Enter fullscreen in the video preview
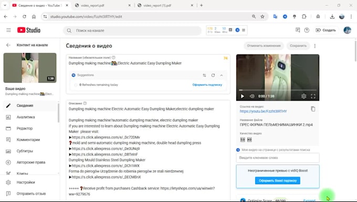 (x=313, y=96)
